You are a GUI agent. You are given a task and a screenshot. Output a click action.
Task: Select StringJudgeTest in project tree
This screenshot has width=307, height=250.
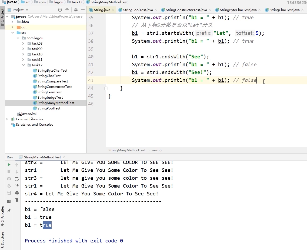[x=50, y=98]
